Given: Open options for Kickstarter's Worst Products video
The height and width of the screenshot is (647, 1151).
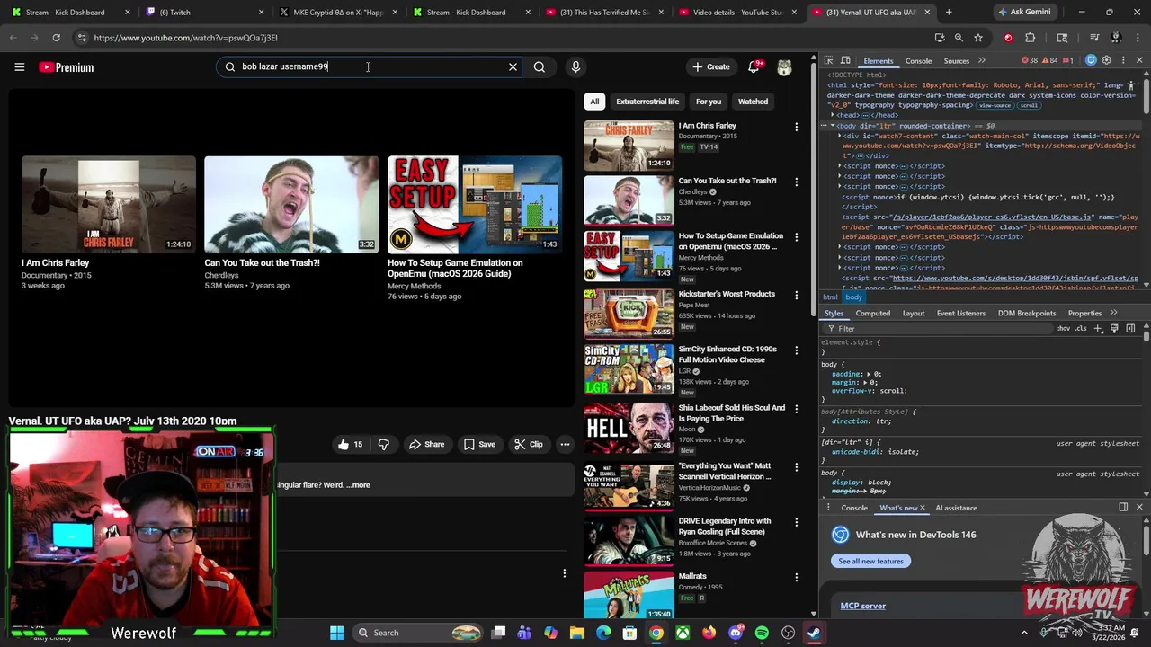Looking at the screenshot, I should [796, 295].
